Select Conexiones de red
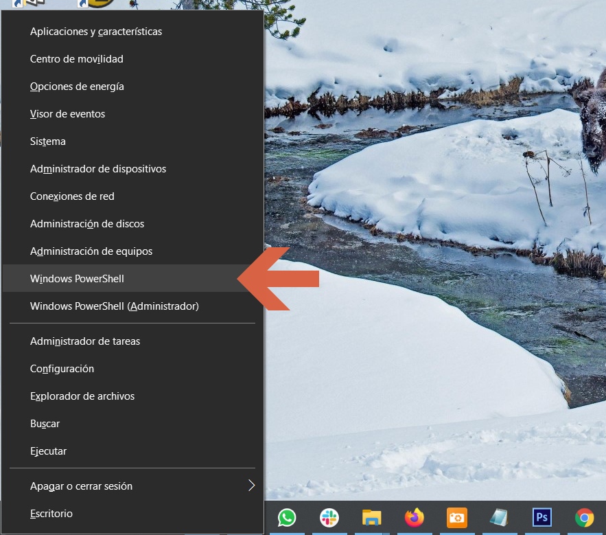The width and height of the screenshot is (606, 535). pyautogui.click(x=132, y=196)
